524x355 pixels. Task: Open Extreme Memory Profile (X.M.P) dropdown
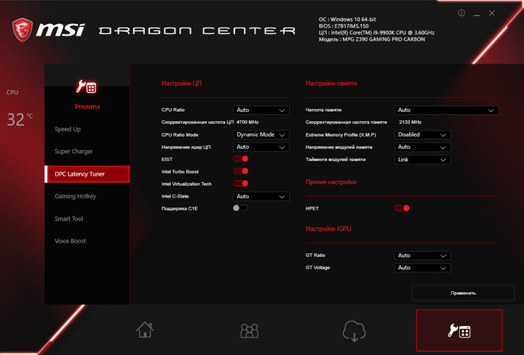(422, 134)
